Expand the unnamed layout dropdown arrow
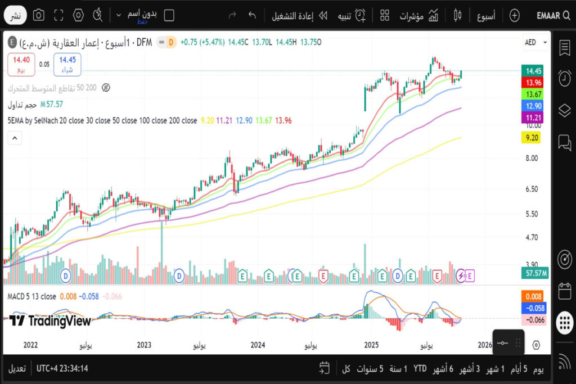This screenshot has height=384, width=576. pyautogui.click(x=119, y=15)
